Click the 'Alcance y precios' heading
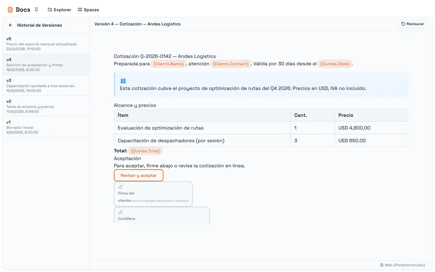Viewport: 435px width, 272px height. point(135,105)
